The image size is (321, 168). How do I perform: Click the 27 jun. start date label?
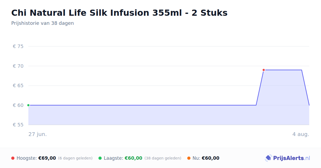pyautogui.click(x=38, y=134)
